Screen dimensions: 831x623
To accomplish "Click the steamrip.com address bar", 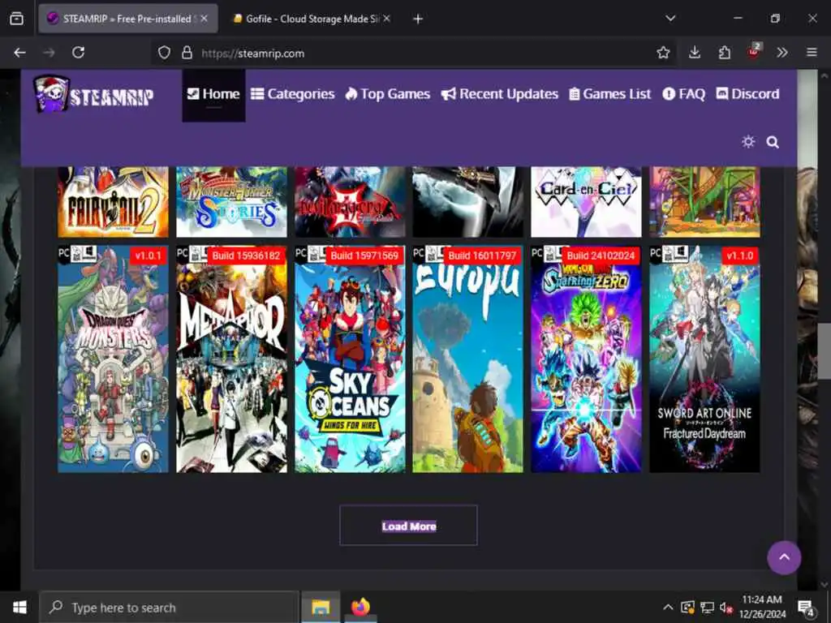I will (413, 53).
